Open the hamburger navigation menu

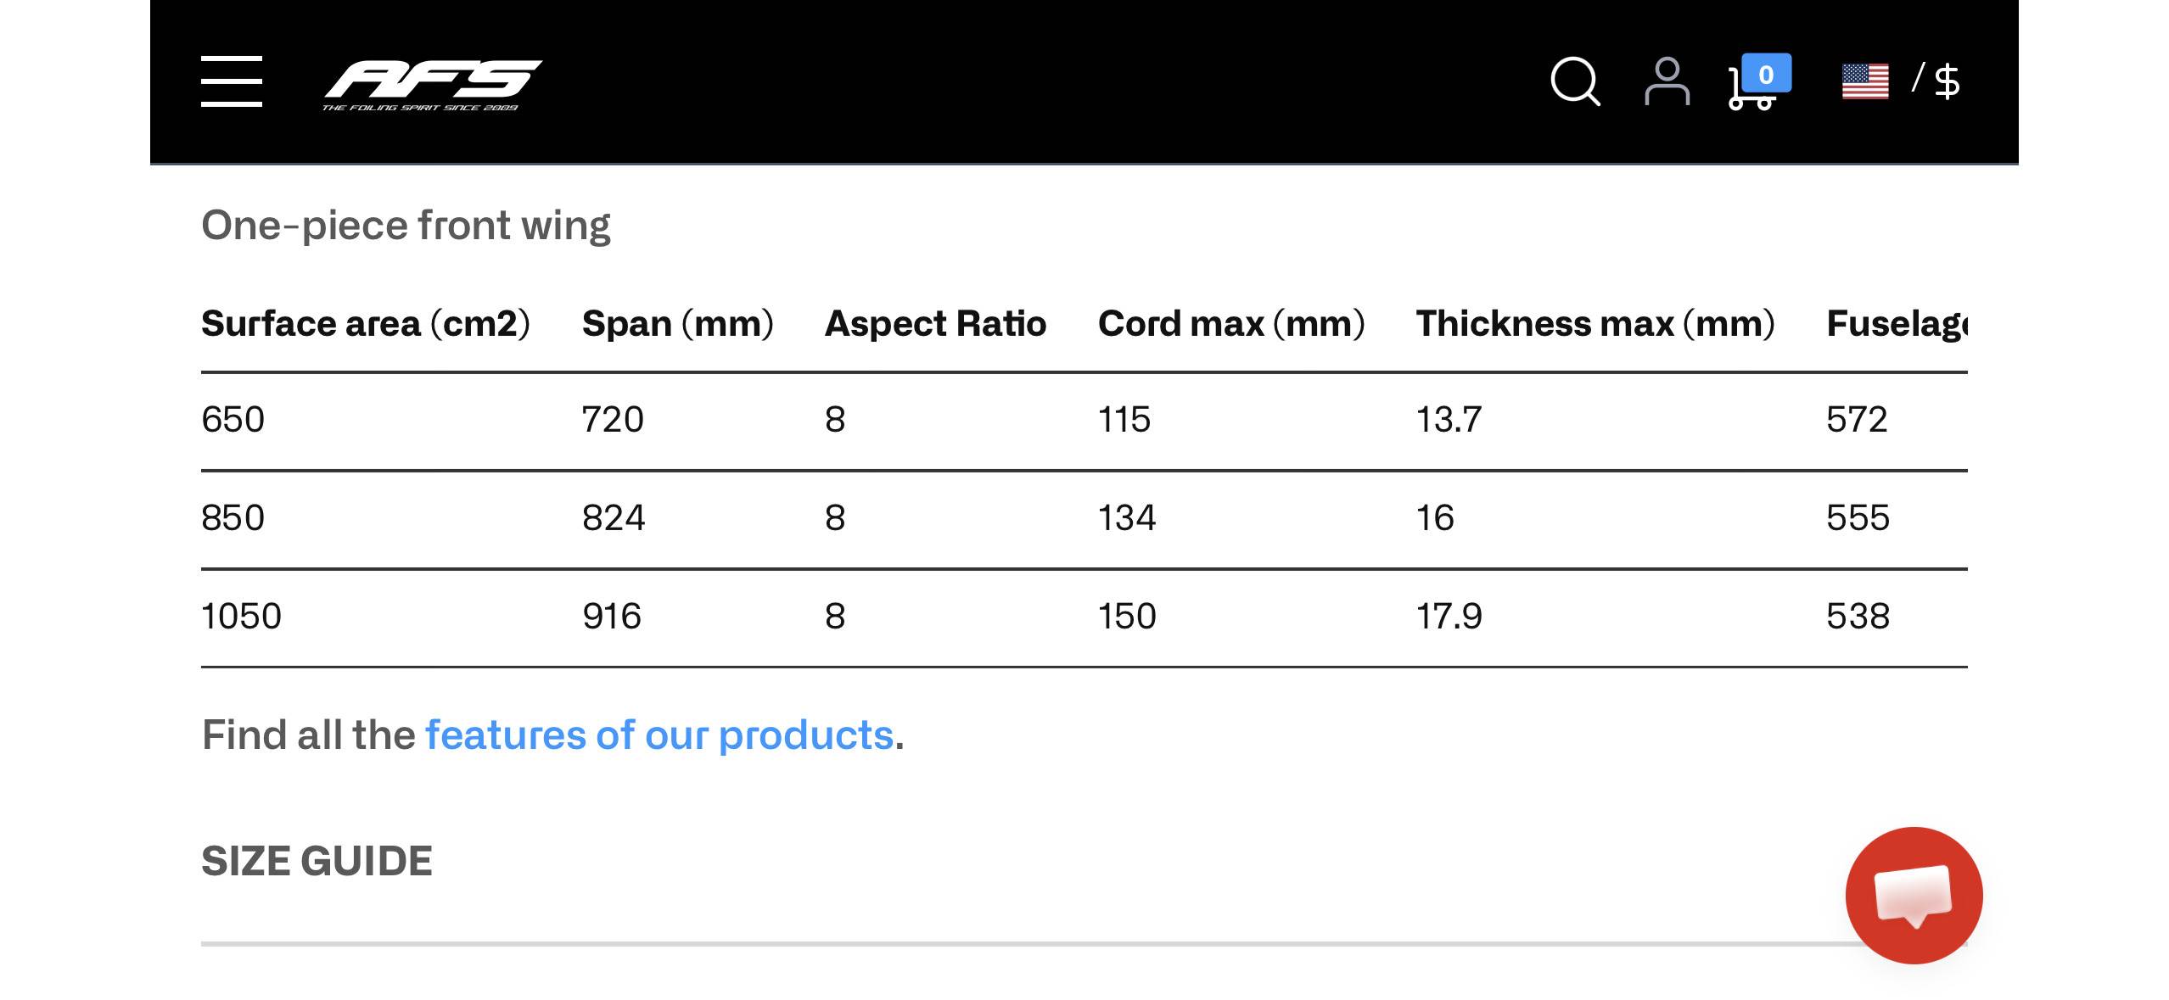231,81
